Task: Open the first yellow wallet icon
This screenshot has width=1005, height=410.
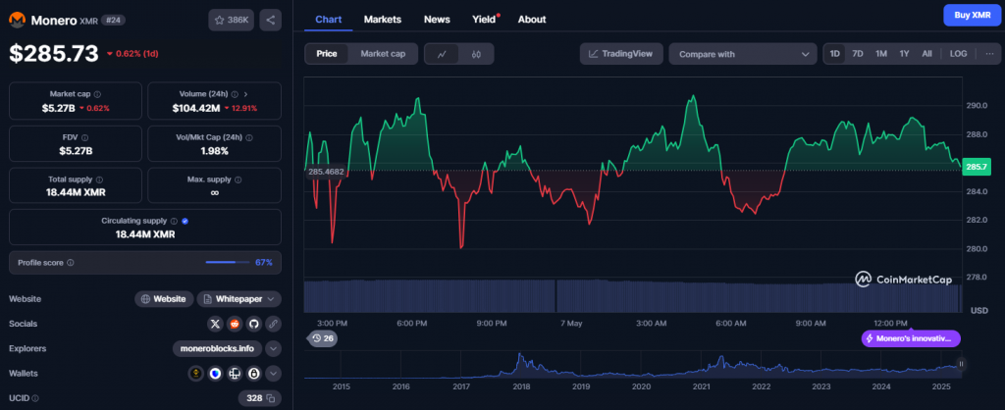Action: (x=196, y=374)
